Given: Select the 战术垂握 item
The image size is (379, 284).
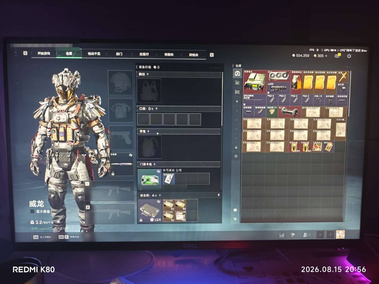Looking at the screenshot, I should (330, 100).
